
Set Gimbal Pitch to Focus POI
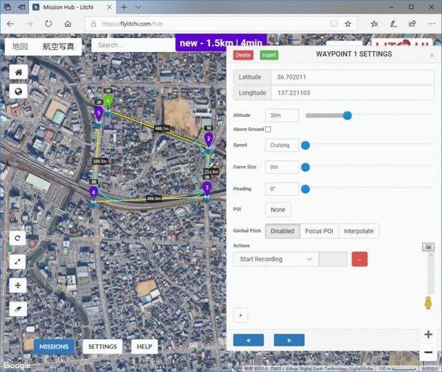[x=319, y=231]
